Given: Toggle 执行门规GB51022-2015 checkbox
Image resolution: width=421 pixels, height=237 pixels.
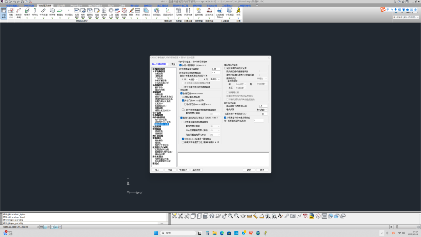Looking at the screenshot, I should click(x=182, y=94).
